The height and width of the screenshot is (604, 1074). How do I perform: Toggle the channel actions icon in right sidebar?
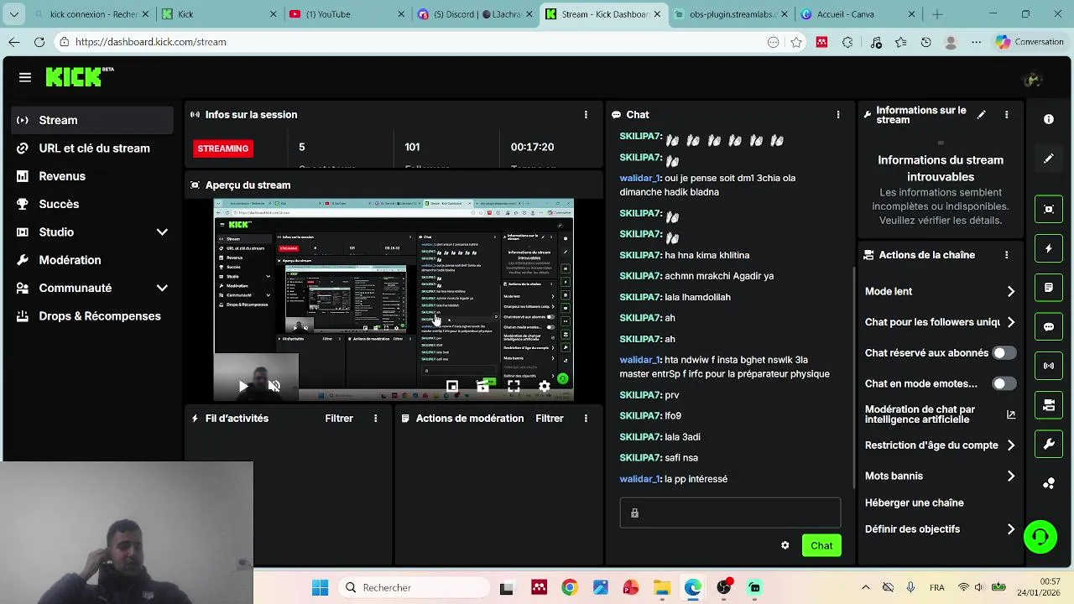[x=1049, y=405]
